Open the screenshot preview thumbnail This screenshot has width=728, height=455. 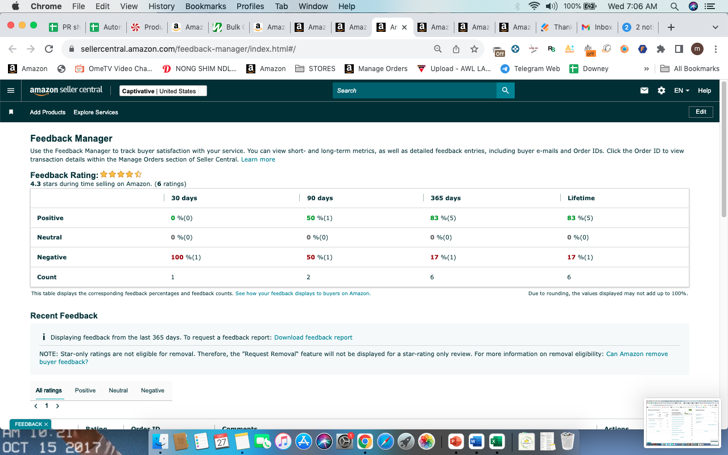tap(683, 423)
